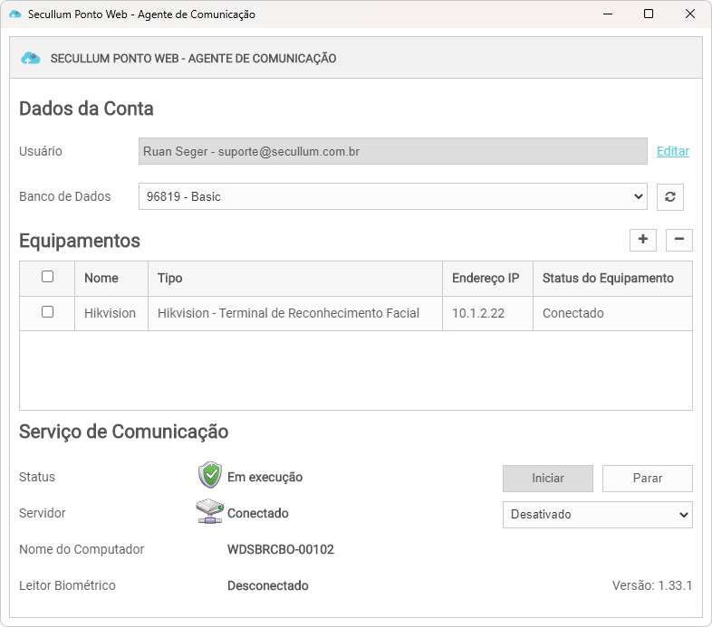Expand the Desativado dropdown
Image resolution: width=712 pixels, height=627 pixels.
(597, 514)
